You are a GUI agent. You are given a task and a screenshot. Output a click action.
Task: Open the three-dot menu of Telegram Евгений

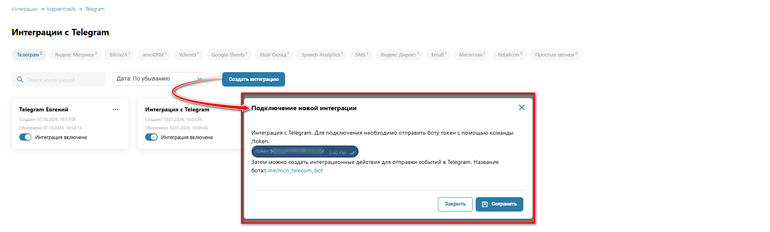pyautogui.click(x=115, y=109)
